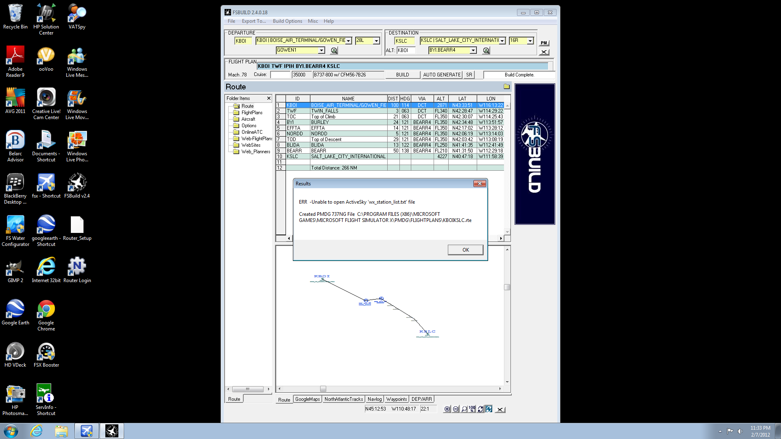Click OK in the Results dialog
The image size is (781, 439).
point(466,250)
